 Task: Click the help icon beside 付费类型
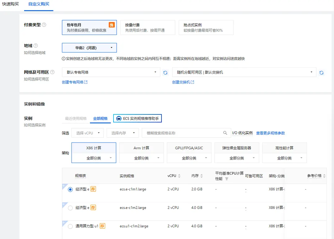point(44,25)
